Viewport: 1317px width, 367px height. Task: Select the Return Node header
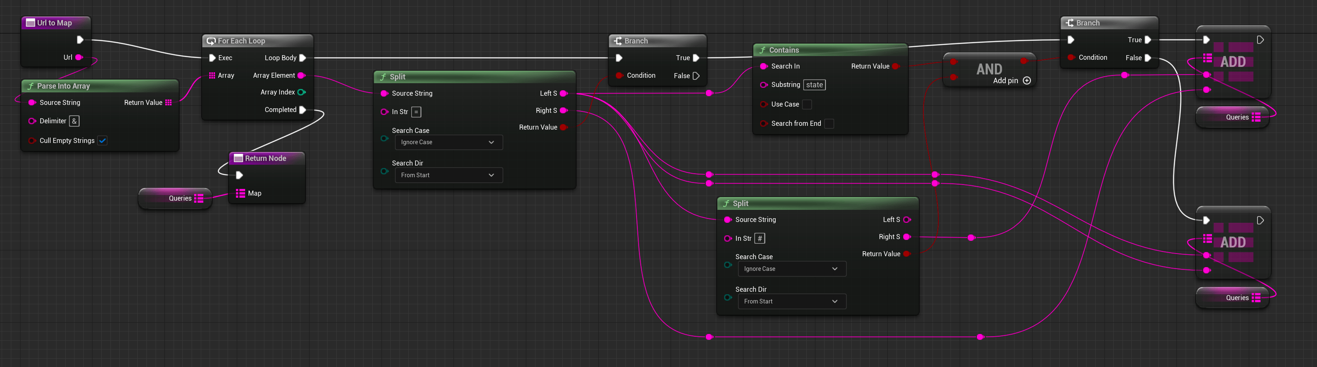click(267, 158)
